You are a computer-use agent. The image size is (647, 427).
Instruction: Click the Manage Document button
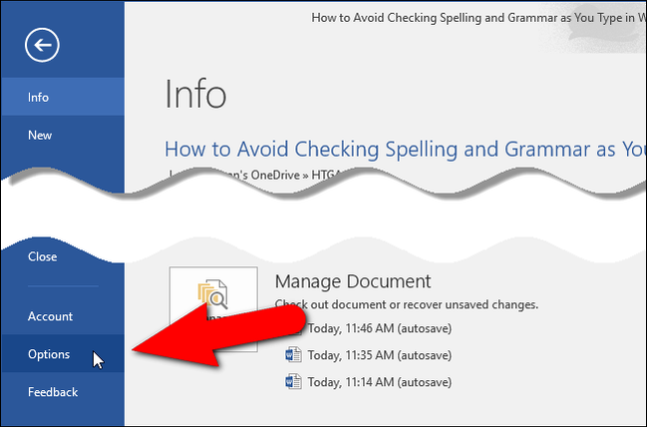point(213,309)
